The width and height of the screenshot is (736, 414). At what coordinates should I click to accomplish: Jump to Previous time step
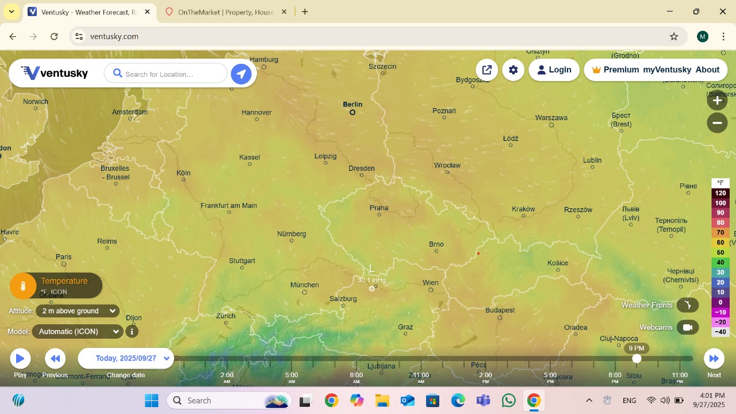click(x=55, y=359)
